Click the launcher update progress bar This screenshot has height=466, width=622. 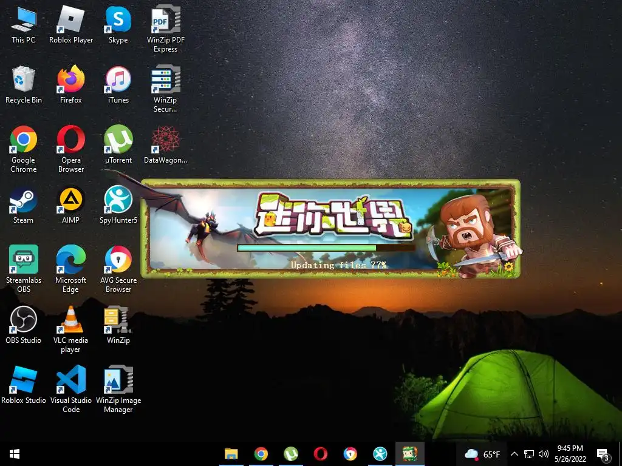(326, 248)
